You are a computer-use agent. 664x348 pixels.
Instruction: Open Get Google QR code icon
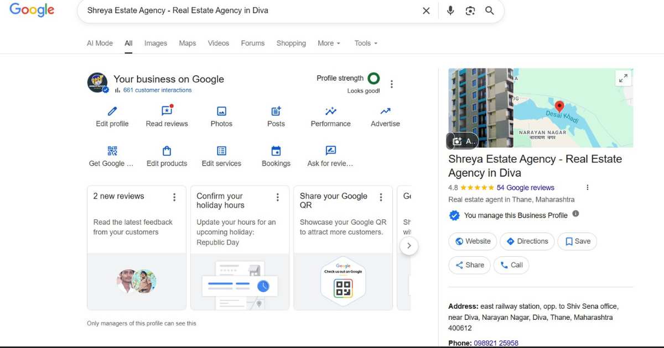click(x=112, y=151)
